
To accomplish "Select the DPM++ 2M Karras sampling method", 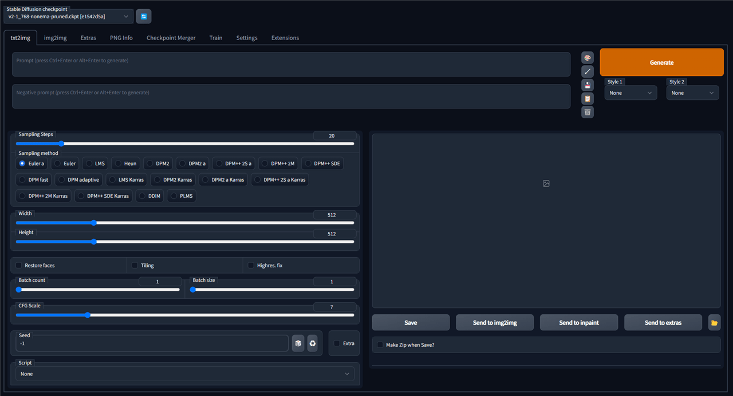I will point(44,196).
